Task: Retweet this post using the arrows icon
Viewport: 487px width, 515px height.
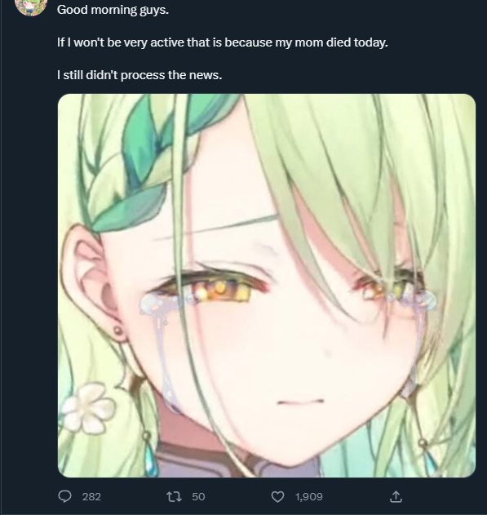Action: (x=174, y=496)
